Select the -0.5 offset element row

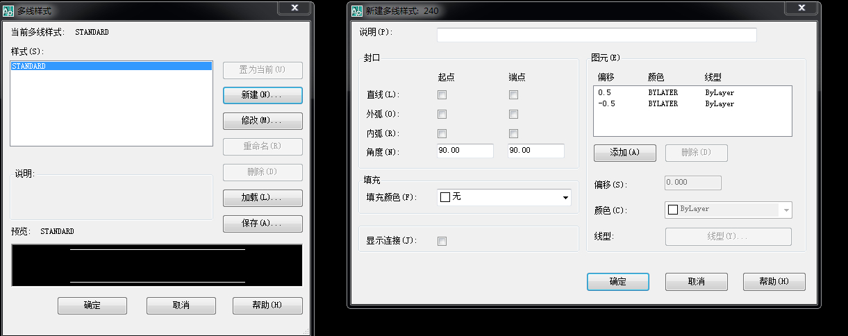[x=692, y=103]
